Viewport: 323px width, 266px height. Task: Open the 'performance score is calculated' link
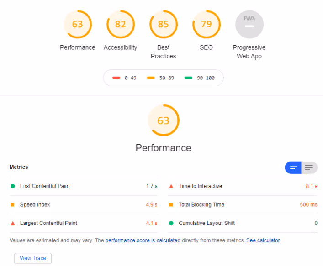[143, 240]
